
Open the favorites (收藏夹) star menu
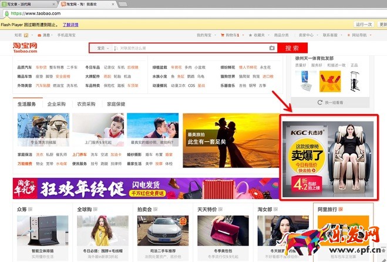[x=257, y=35]
